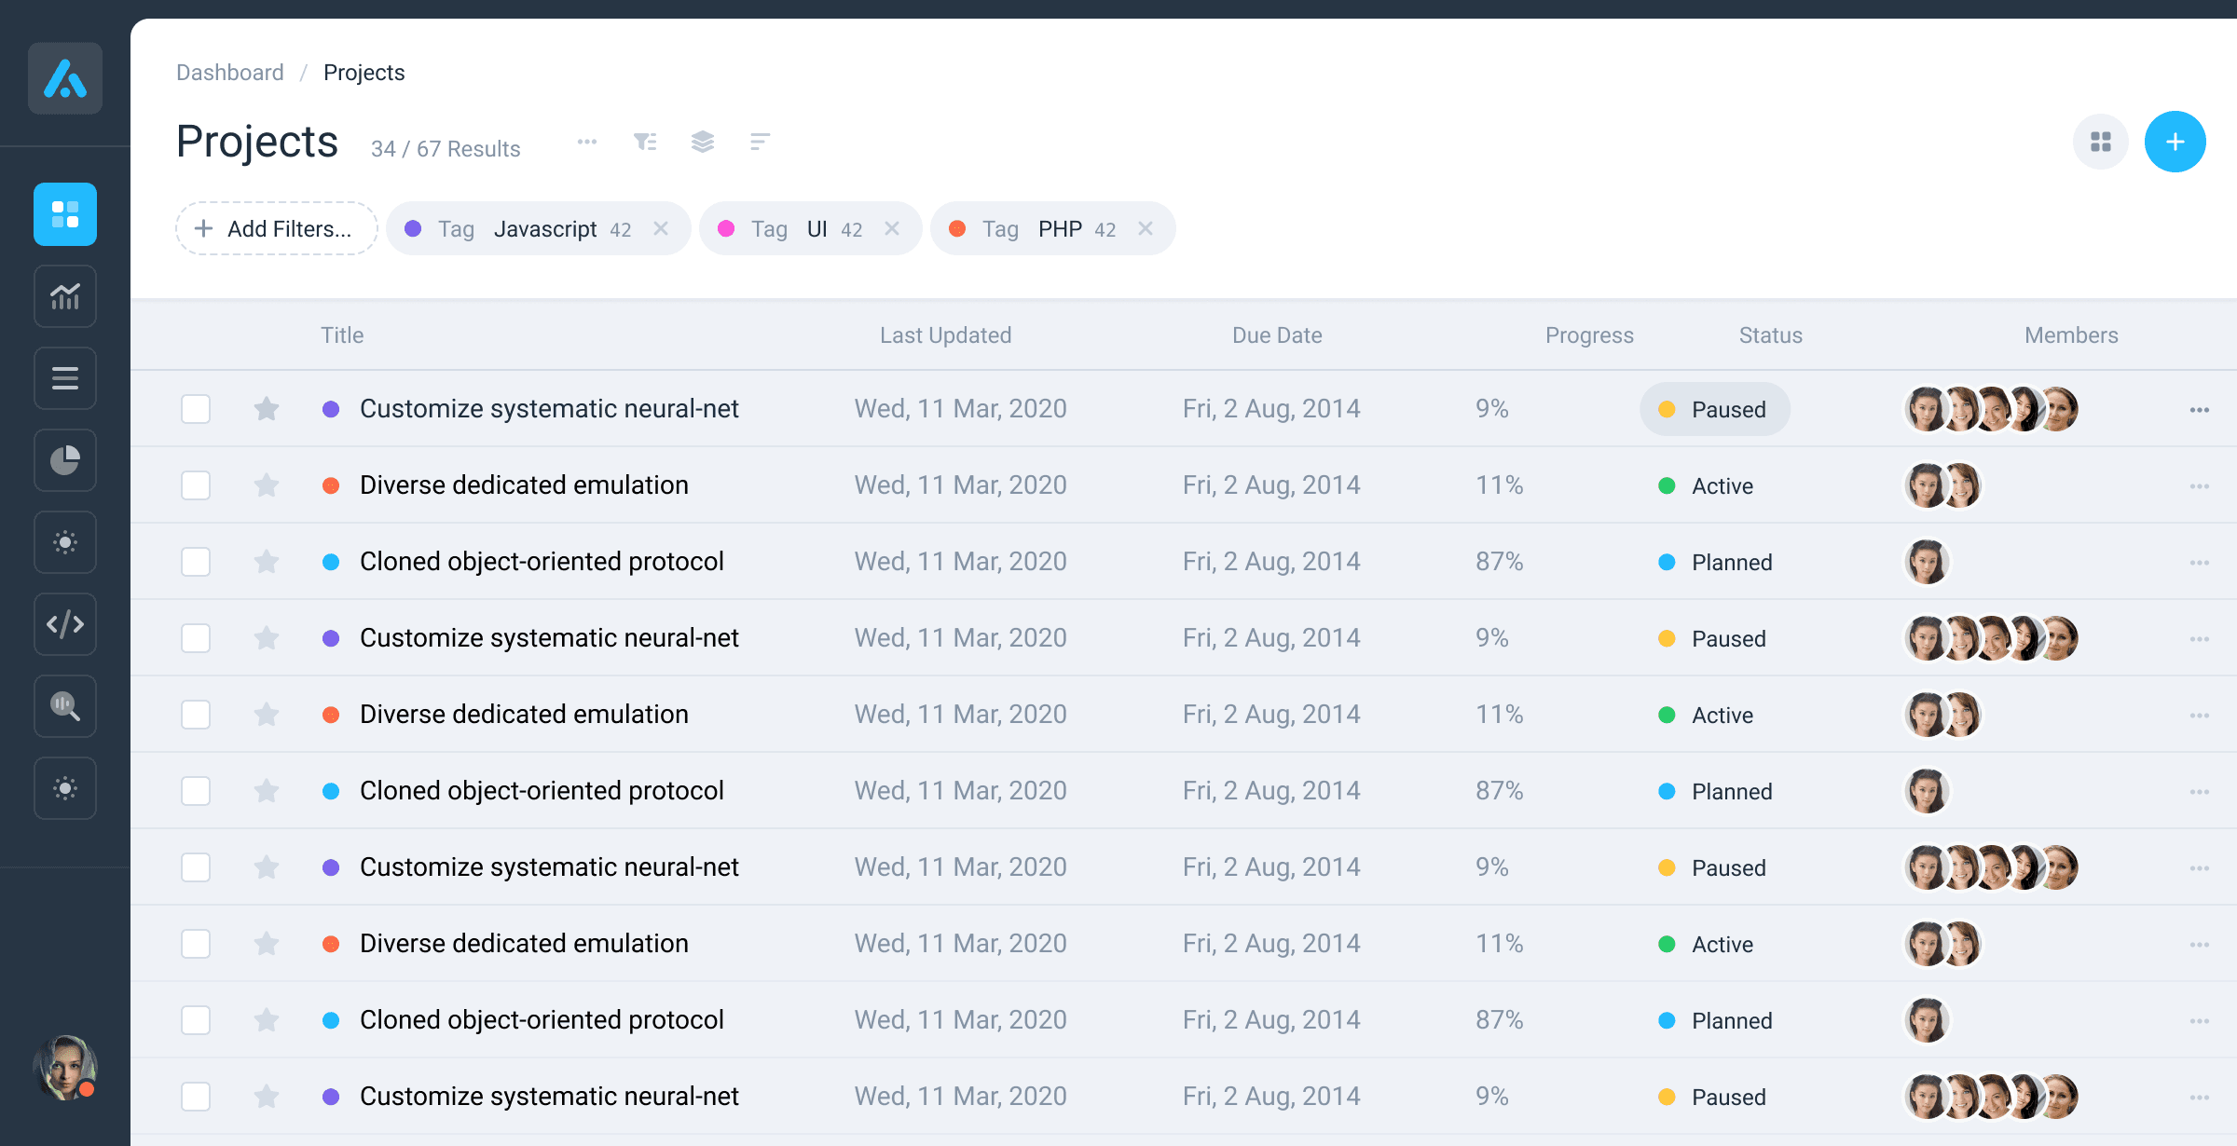Open the code brackets sidebar icon

[x=65, y=624]
